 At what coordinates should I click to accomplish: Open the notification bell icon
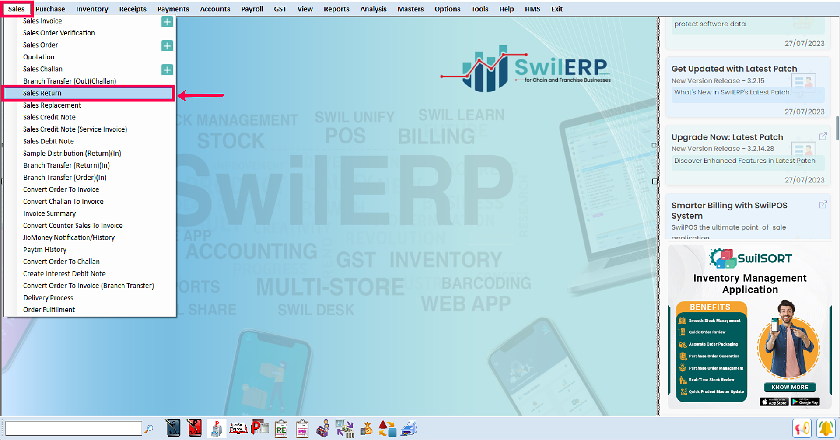pos(826,428)
